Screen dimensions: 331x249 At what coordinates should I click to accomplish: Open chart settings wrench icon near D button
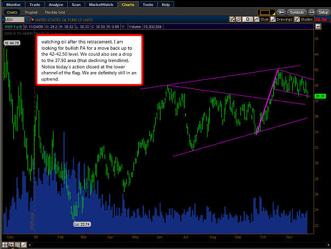[238, 20]
